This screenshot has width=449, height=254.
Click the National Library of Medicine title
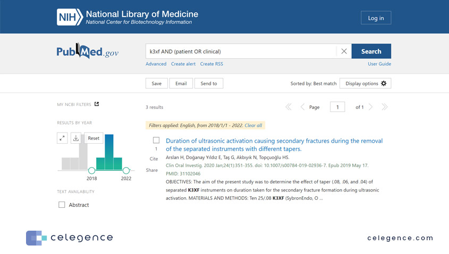142,14
